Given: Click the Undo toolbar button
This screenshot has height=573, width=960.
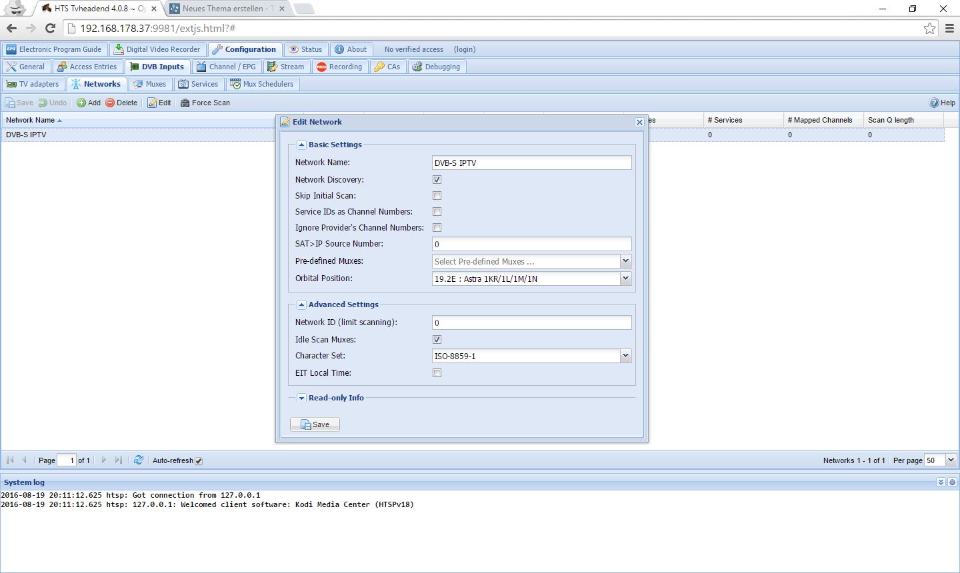Looking at the screenshot, I should pyautogui.click(x=53, y=103).
